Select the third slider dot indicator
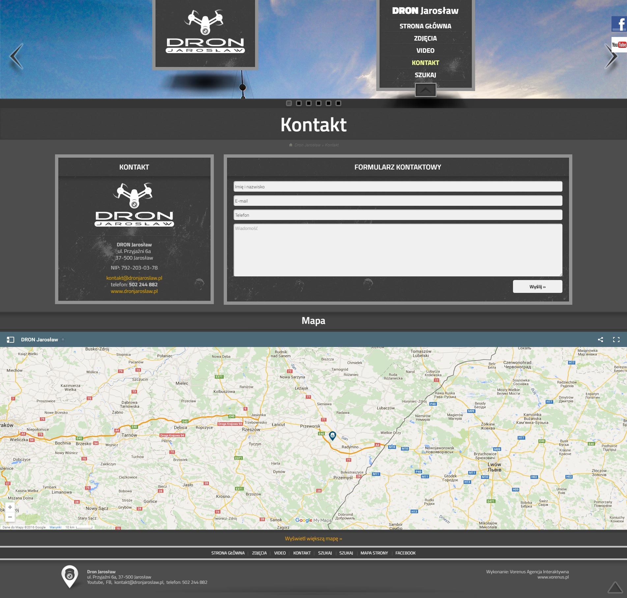627x598 pixels. 309,103
